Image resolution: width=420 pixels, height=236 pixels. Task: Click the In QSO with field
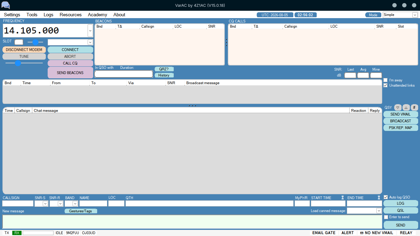point(124,74)
